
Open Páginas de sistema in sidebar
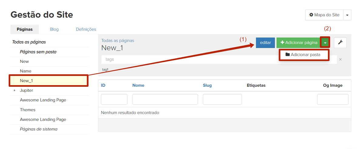39,129
